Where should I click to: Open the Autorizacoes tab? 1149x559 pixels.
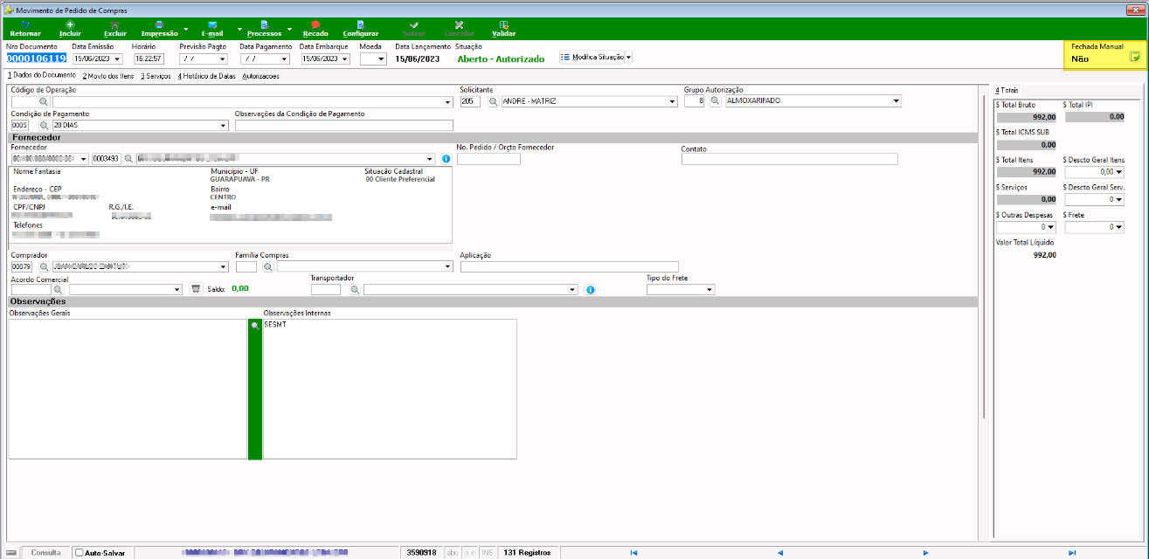261,76
